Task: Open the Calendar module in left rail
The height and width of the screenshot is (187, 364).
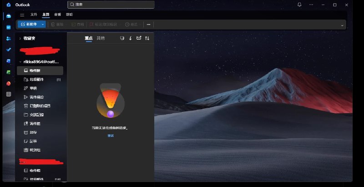Action: click(9, 27)
